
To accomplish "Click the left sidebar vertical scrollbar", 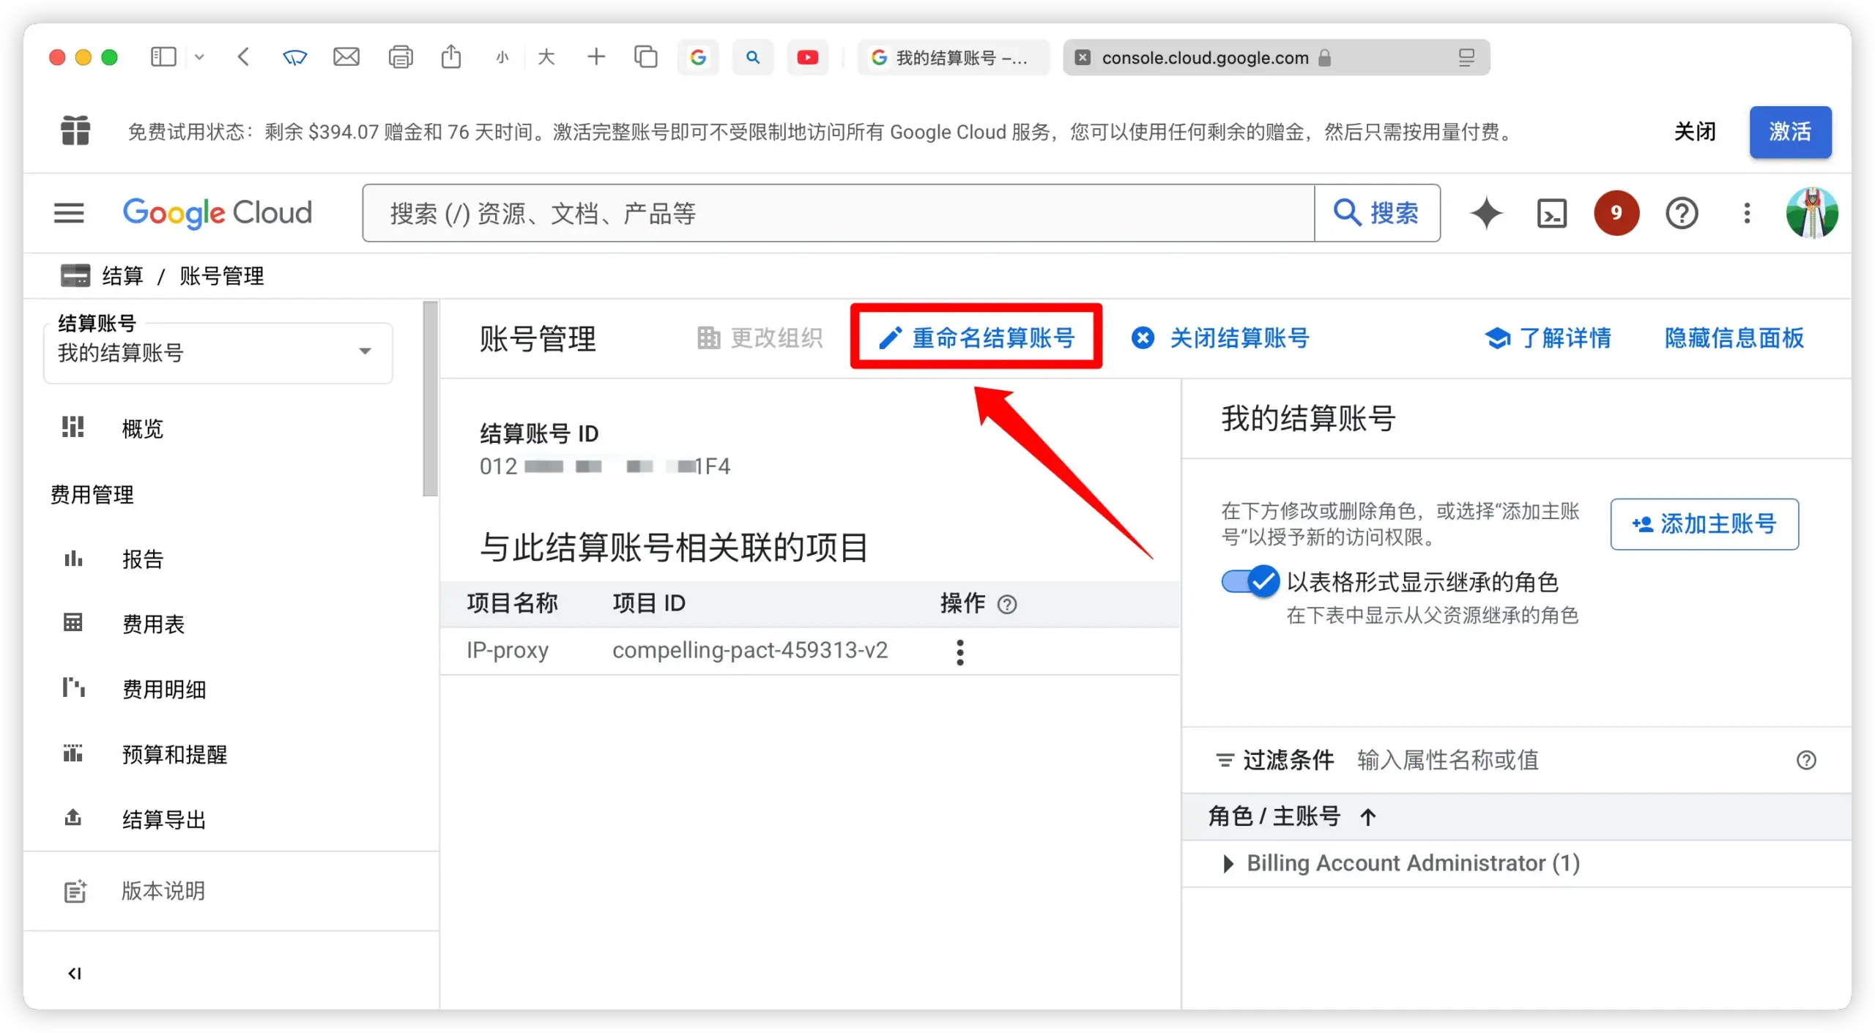I will tap(430, 399).
